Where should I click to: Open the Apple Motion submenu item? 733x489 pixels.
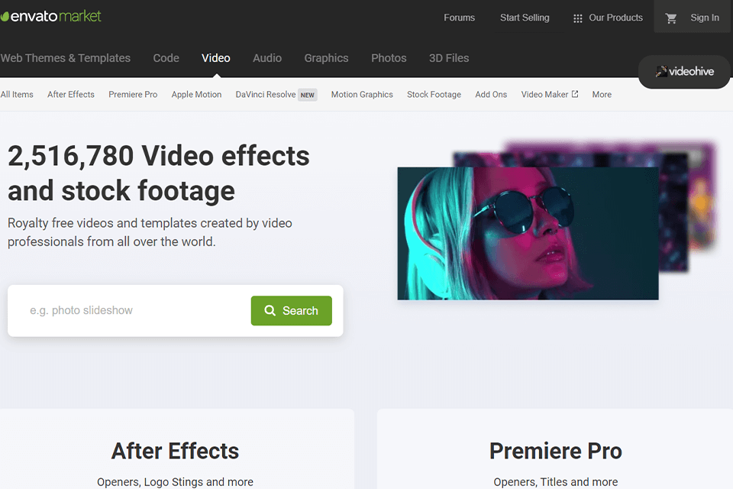[x=196, y=95]
